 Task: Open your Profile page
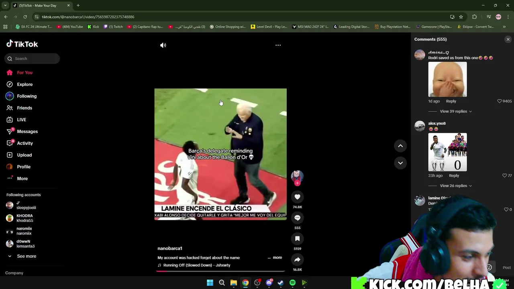coord(24,167)
